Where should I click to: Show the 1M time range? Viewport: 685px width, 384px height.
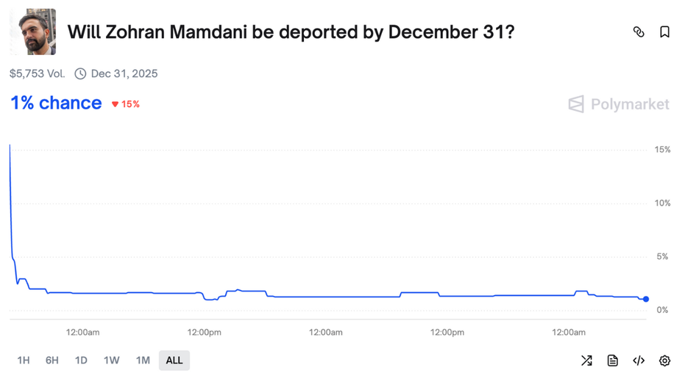click(x=143, y=361)
